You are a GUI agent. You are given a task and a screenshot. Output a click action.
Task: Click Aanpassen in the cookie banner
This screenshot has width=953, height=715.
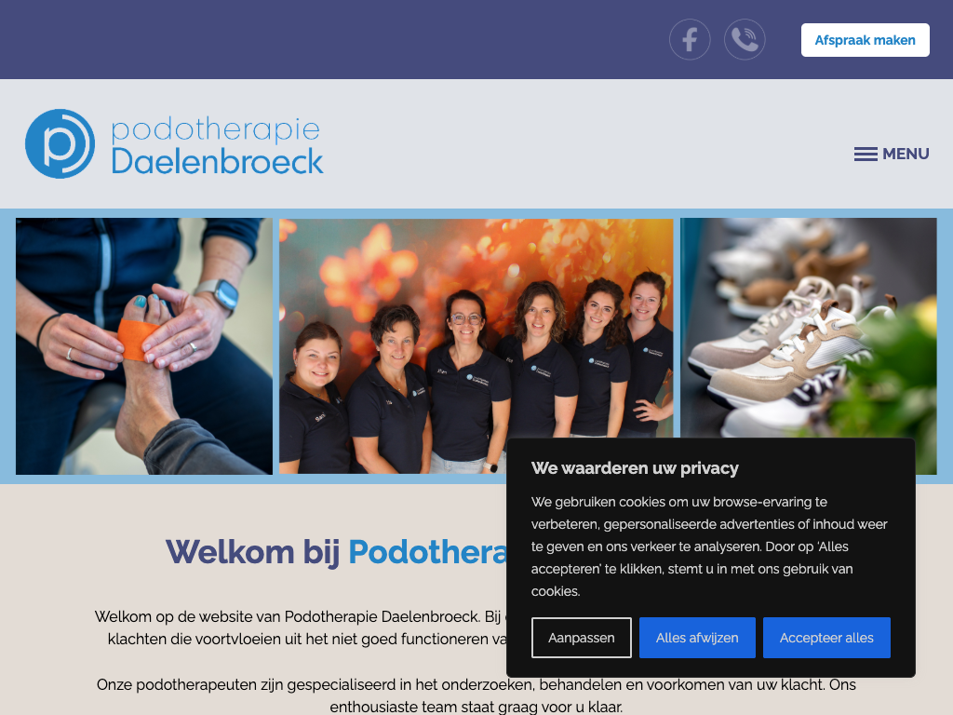coord(581,638)
